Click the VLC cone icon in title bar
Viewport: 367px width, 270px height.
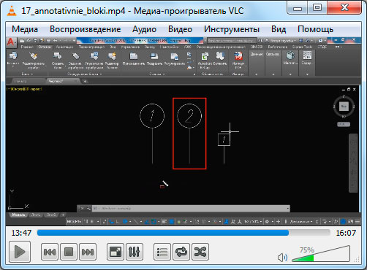click(11, 11)
